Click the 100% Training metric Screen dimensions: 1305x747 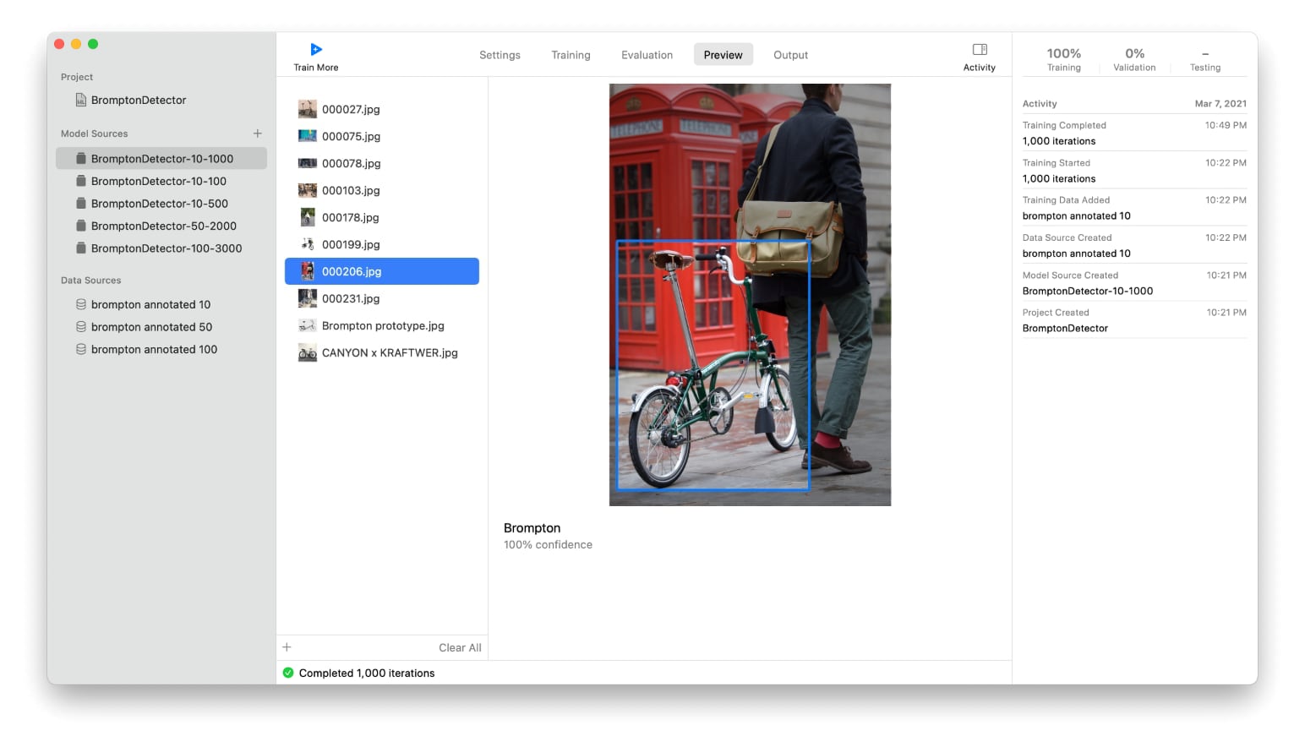(x=1063, y=59)
